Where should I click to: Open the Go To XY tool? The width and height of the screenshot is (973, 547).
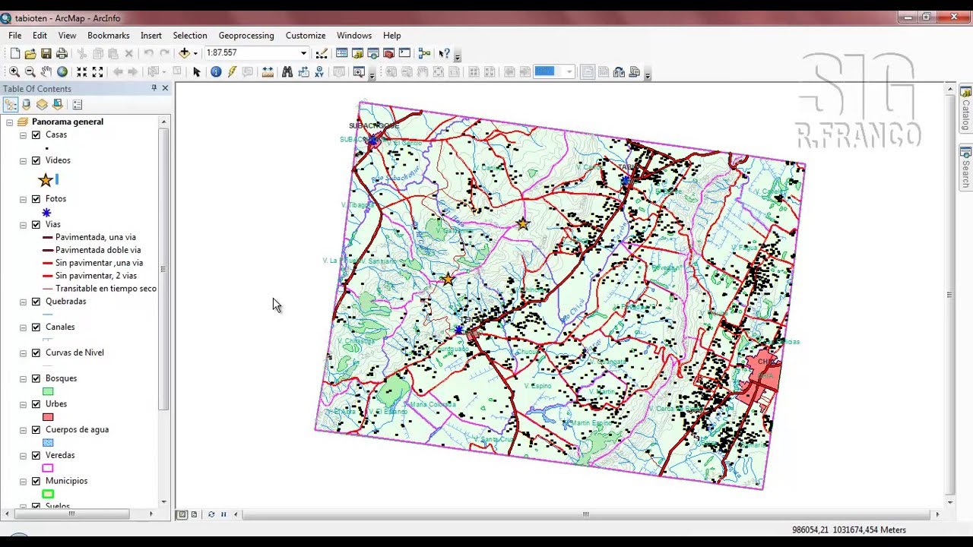[319, 71]
